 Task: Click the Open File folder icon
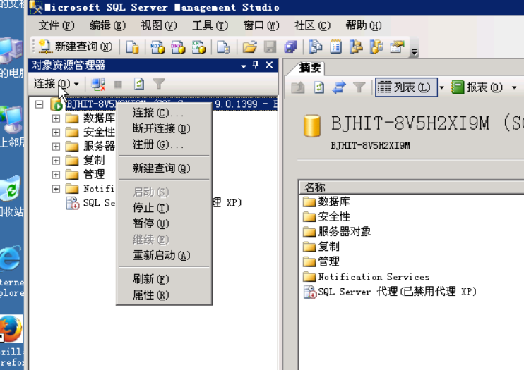pos(249,47)
